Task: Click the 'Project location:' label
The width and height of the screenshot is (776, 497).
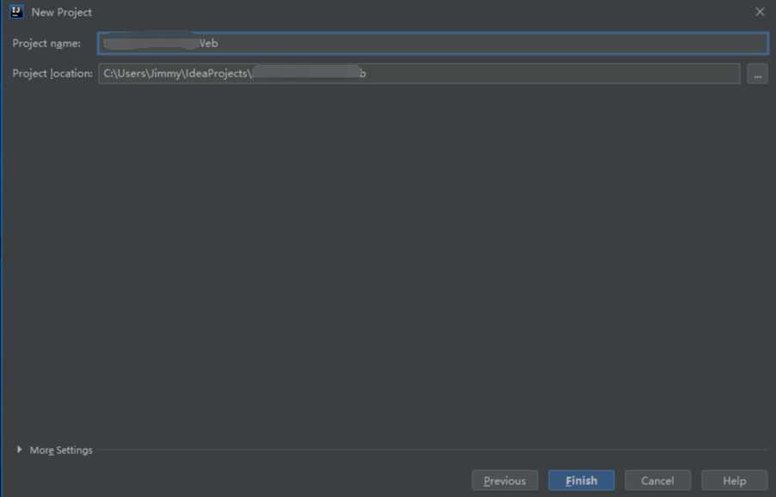Action: point(52,73)
